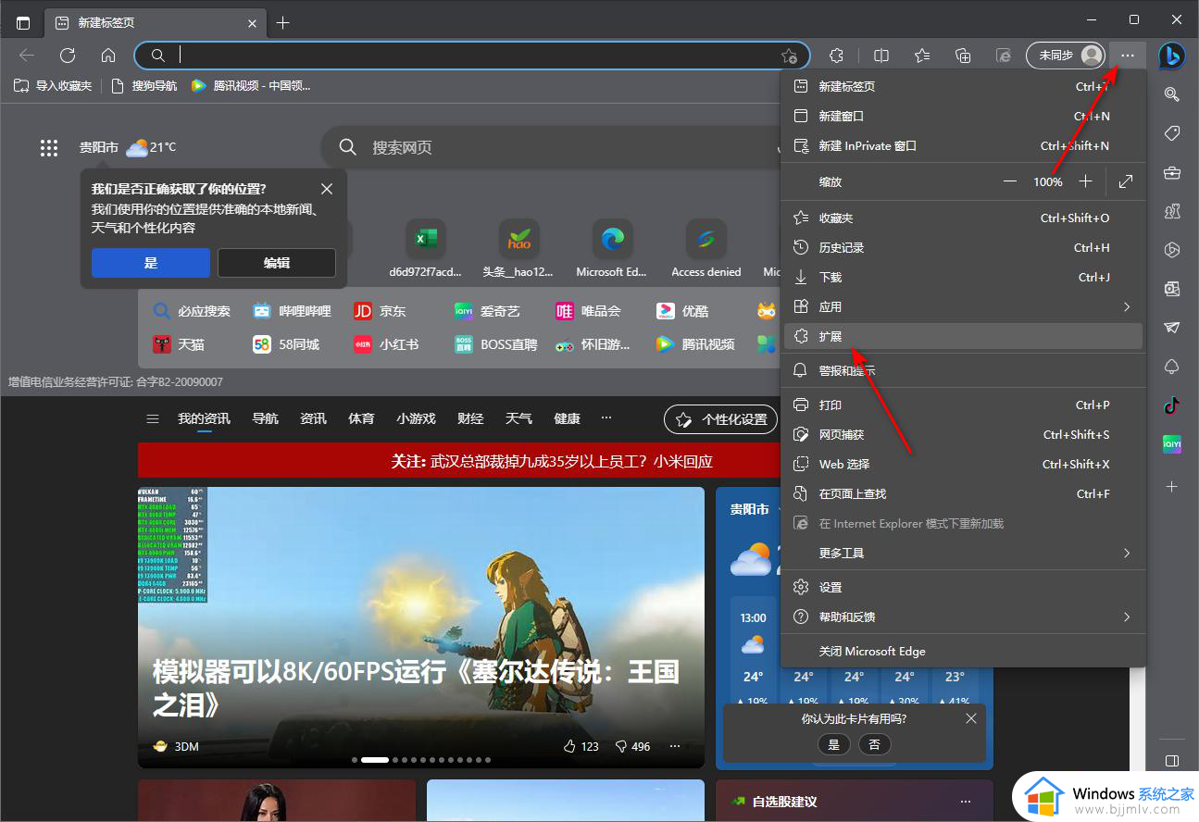This screenshot has height=822, width=1199.
Task: Open the hao123 shortcut tile
Action: 518,248
